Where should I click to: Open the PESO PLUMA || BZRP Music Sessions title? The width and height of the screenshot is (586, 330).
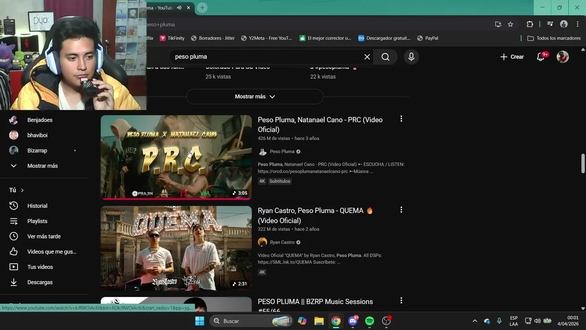tap(315, 305)
